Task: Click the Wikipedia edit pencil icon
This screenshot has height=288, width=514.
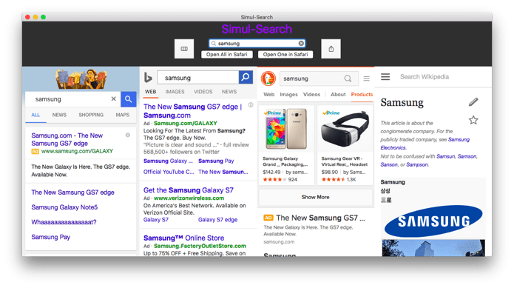Action: (x=473, y=102)
